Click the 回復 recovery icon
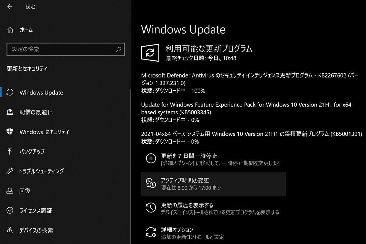 coord(10,191)
